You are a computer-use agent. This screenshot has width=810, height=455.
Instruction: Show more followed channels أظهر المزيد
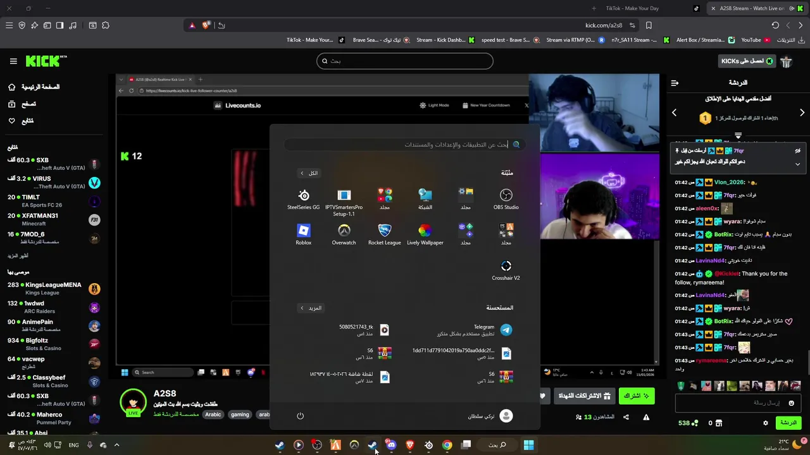[18, 256]
